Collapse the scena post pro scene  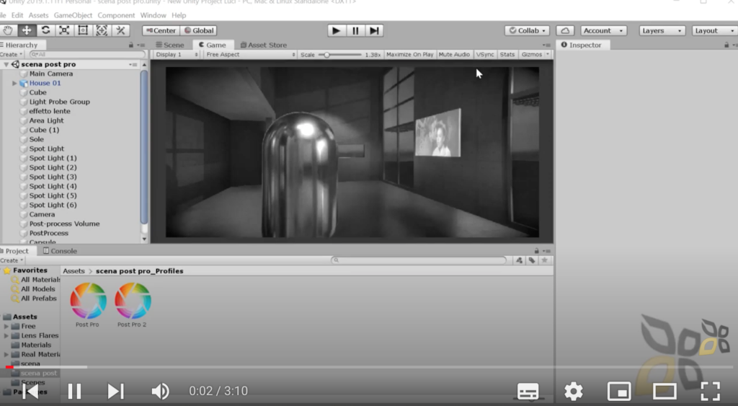[6, 64]
